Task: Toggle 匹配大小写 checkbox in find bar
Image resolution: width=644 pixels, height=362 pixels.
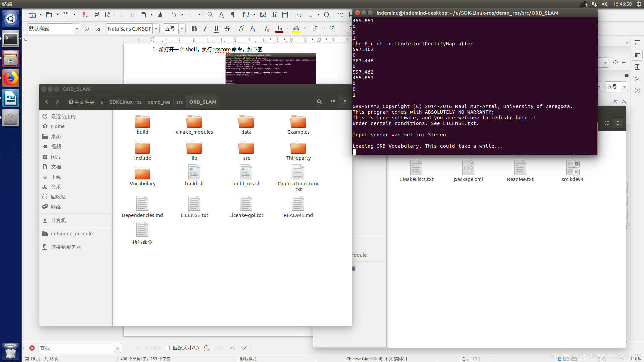Action: (x=167, y=348)
